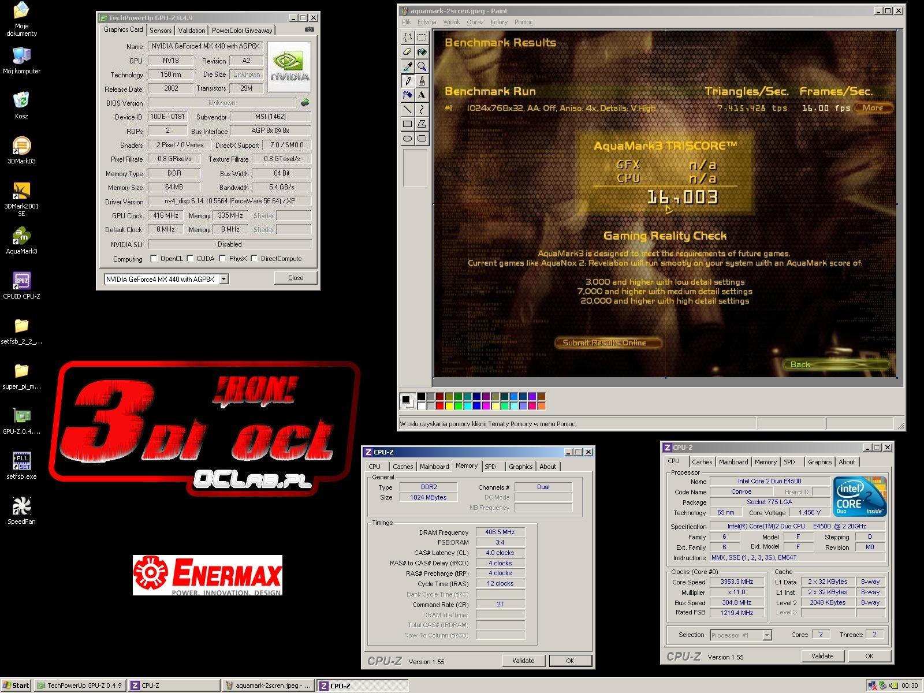Open Caches tab in the right CPU-Z window

[702, 462]
